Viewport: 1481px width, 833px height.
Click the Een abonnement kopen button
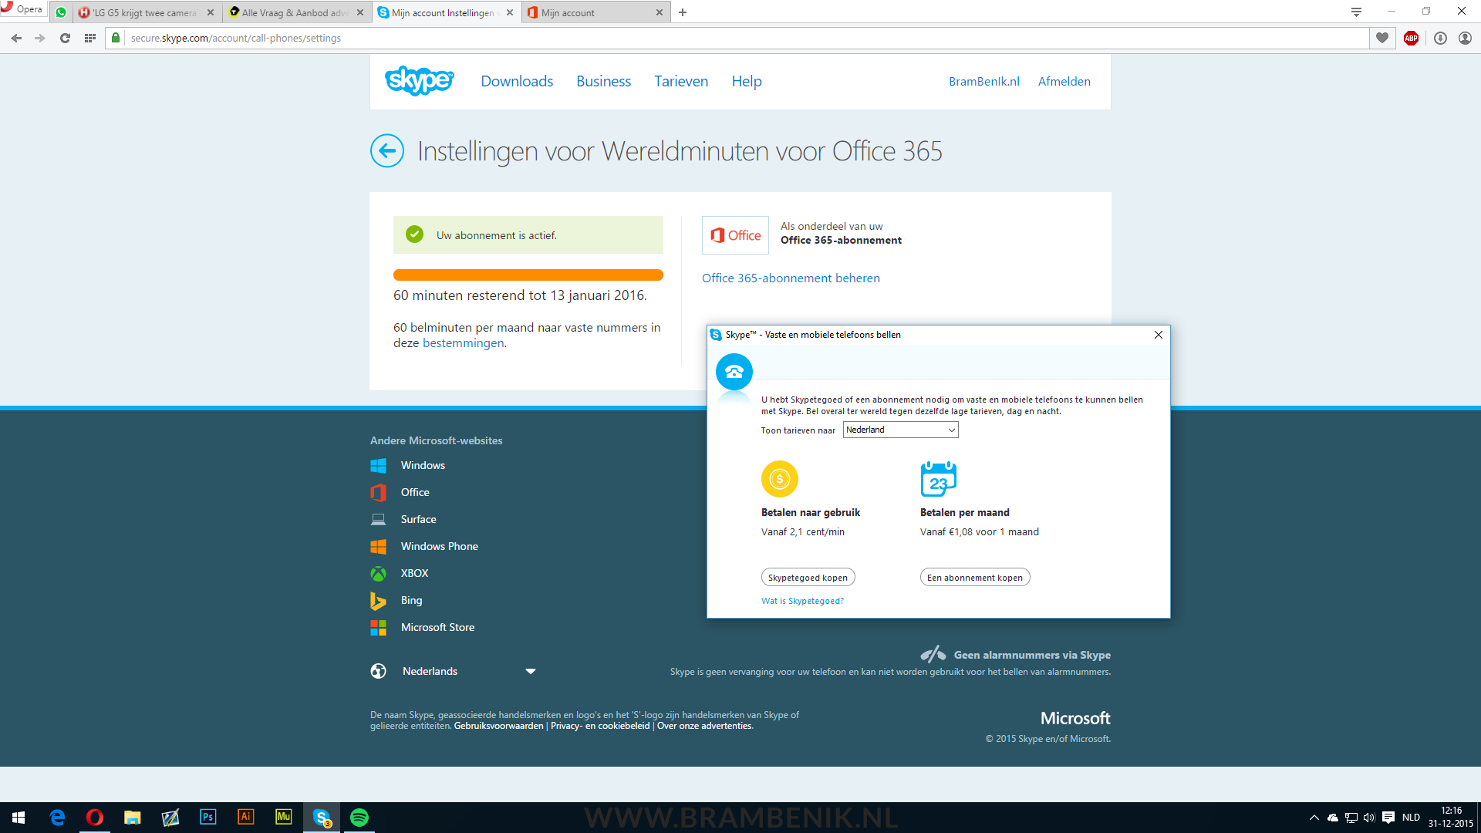pos(974,578)
